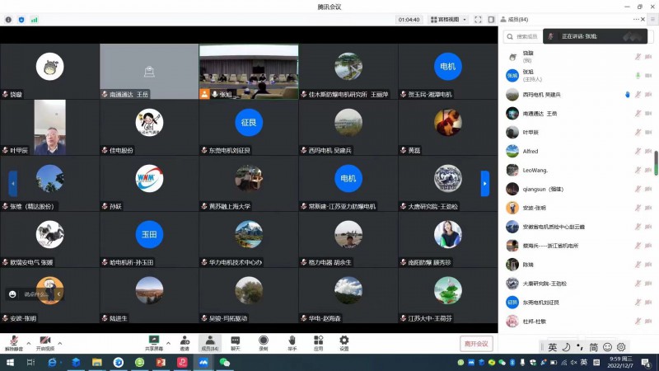The image size is (659, 371).
Task: Collapse the quick chat input arrow
Action: click(x=58, y=294)
